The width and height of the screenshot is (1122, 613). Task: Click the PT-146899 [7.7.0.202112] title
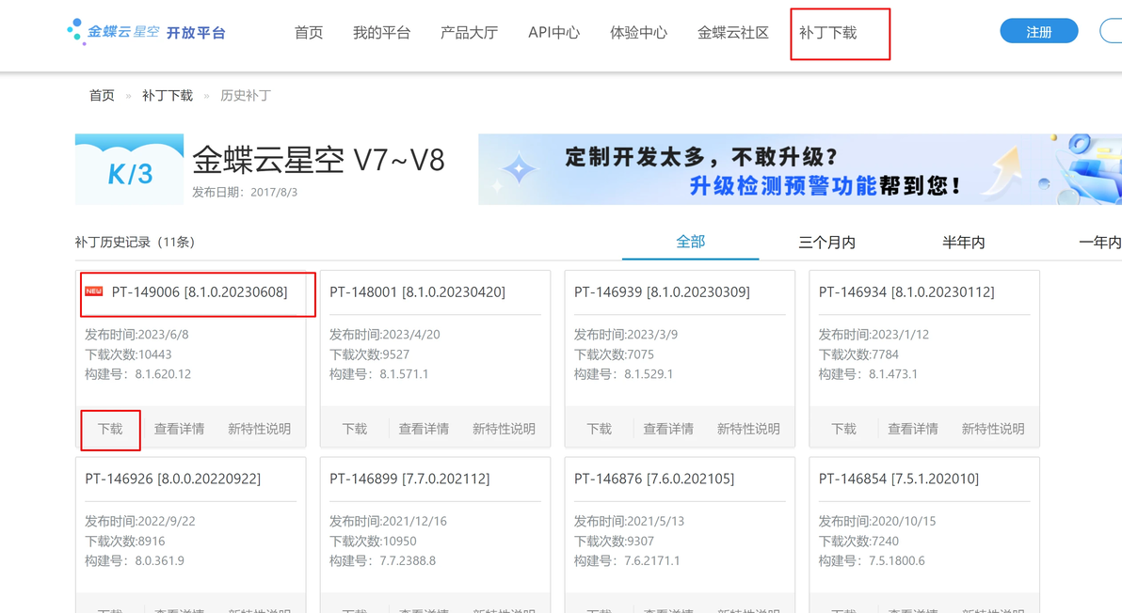(409, 479)
